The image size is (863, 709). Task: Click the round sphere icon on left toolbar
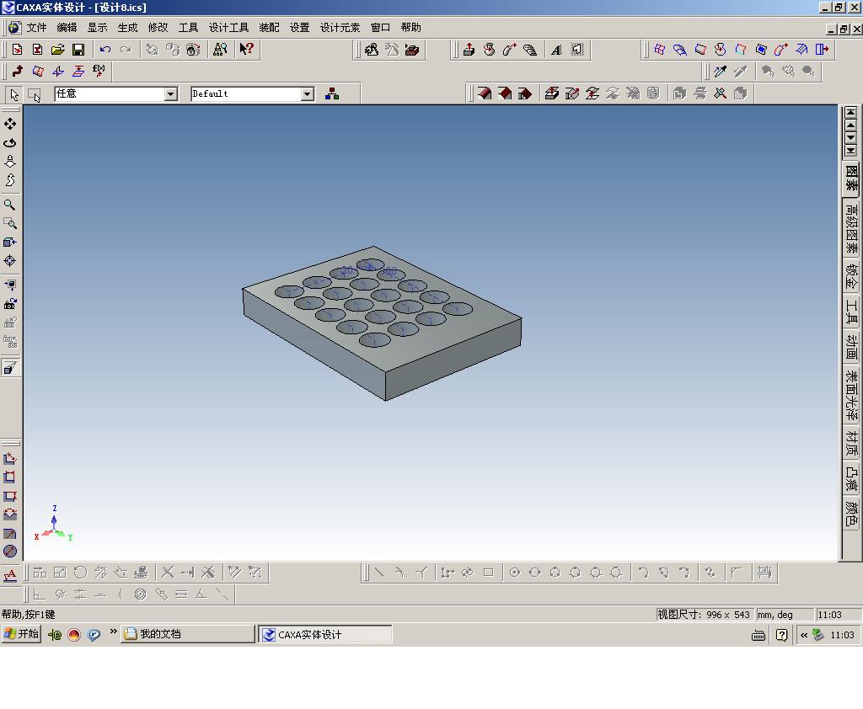click(x=10, y=552)
